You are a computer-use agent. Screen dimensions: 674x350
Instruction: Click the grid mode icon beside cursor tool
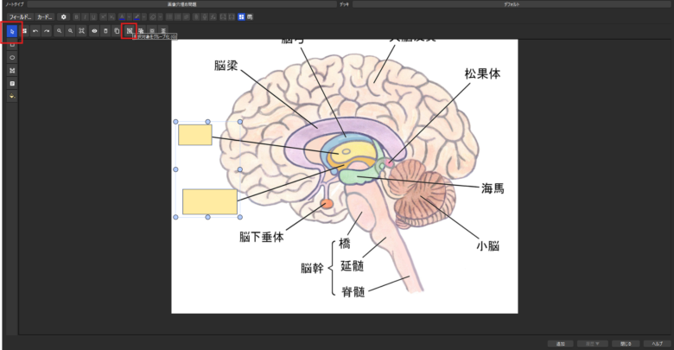coord(24,31)
